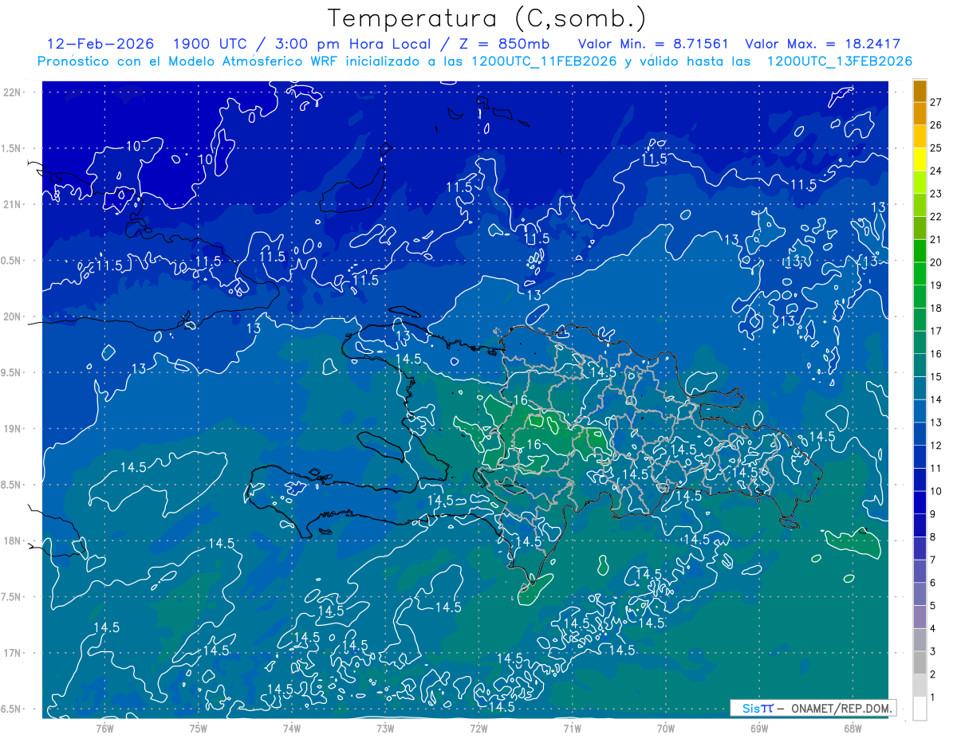Click the dark orange swatch atop the color scale
Image resolution: width=957 pixels, height=739 pixels.
tap(920, 91)
